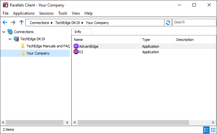Click the AdvantEdge application icon
The width and height of the screenshot is (217, 134).
tap(76, 46)
